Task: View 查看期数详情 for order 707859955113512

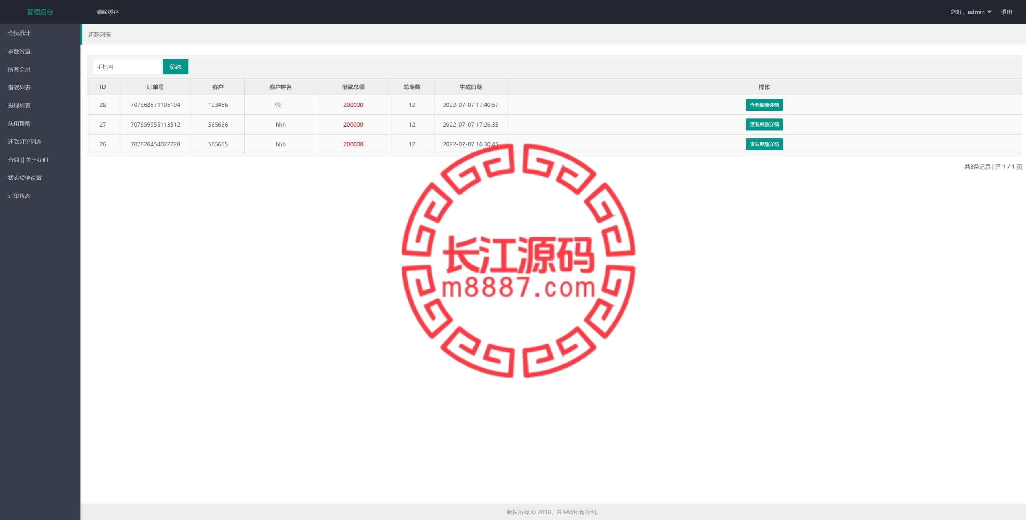Action: click(764, 125)
